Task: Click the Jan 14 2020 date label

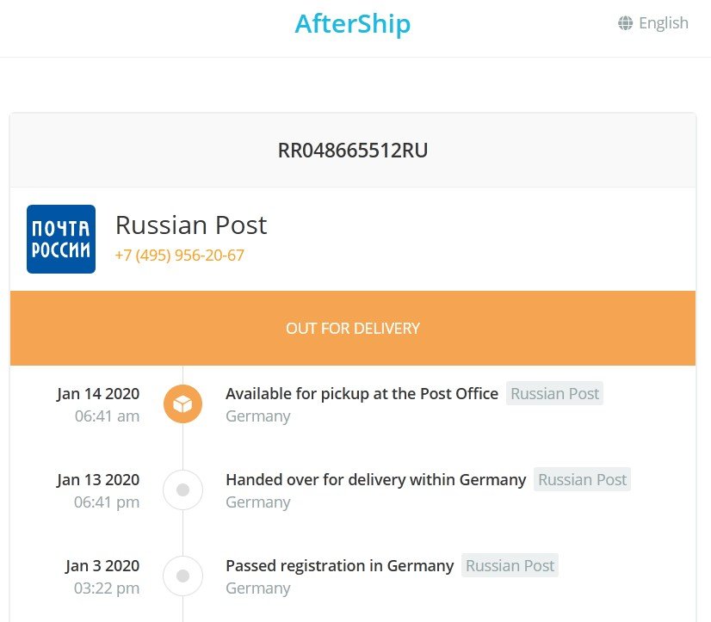Action: 98,393
